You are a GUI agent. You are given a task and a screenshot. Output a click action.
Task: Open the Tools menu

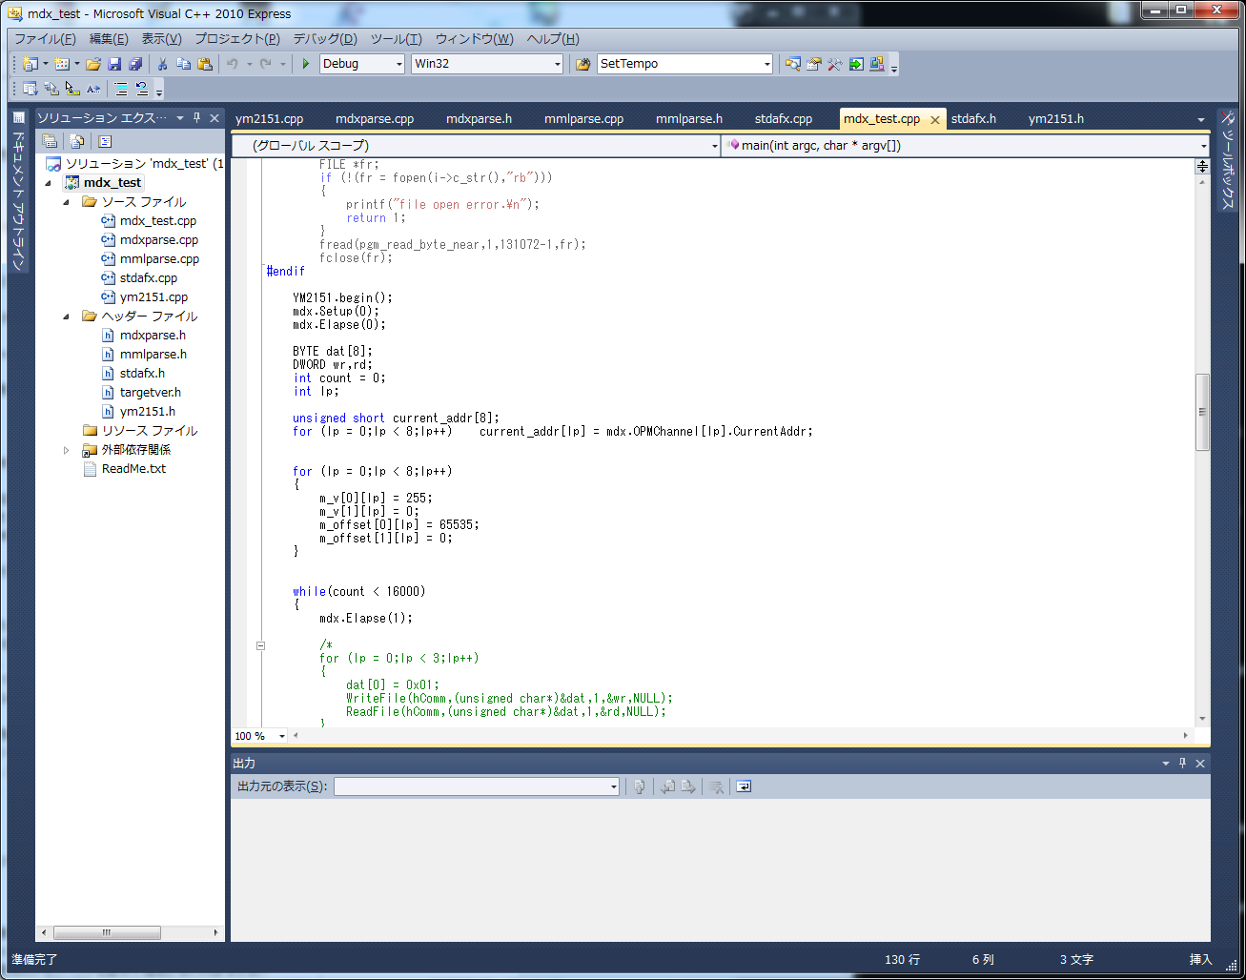coord(396,39)
